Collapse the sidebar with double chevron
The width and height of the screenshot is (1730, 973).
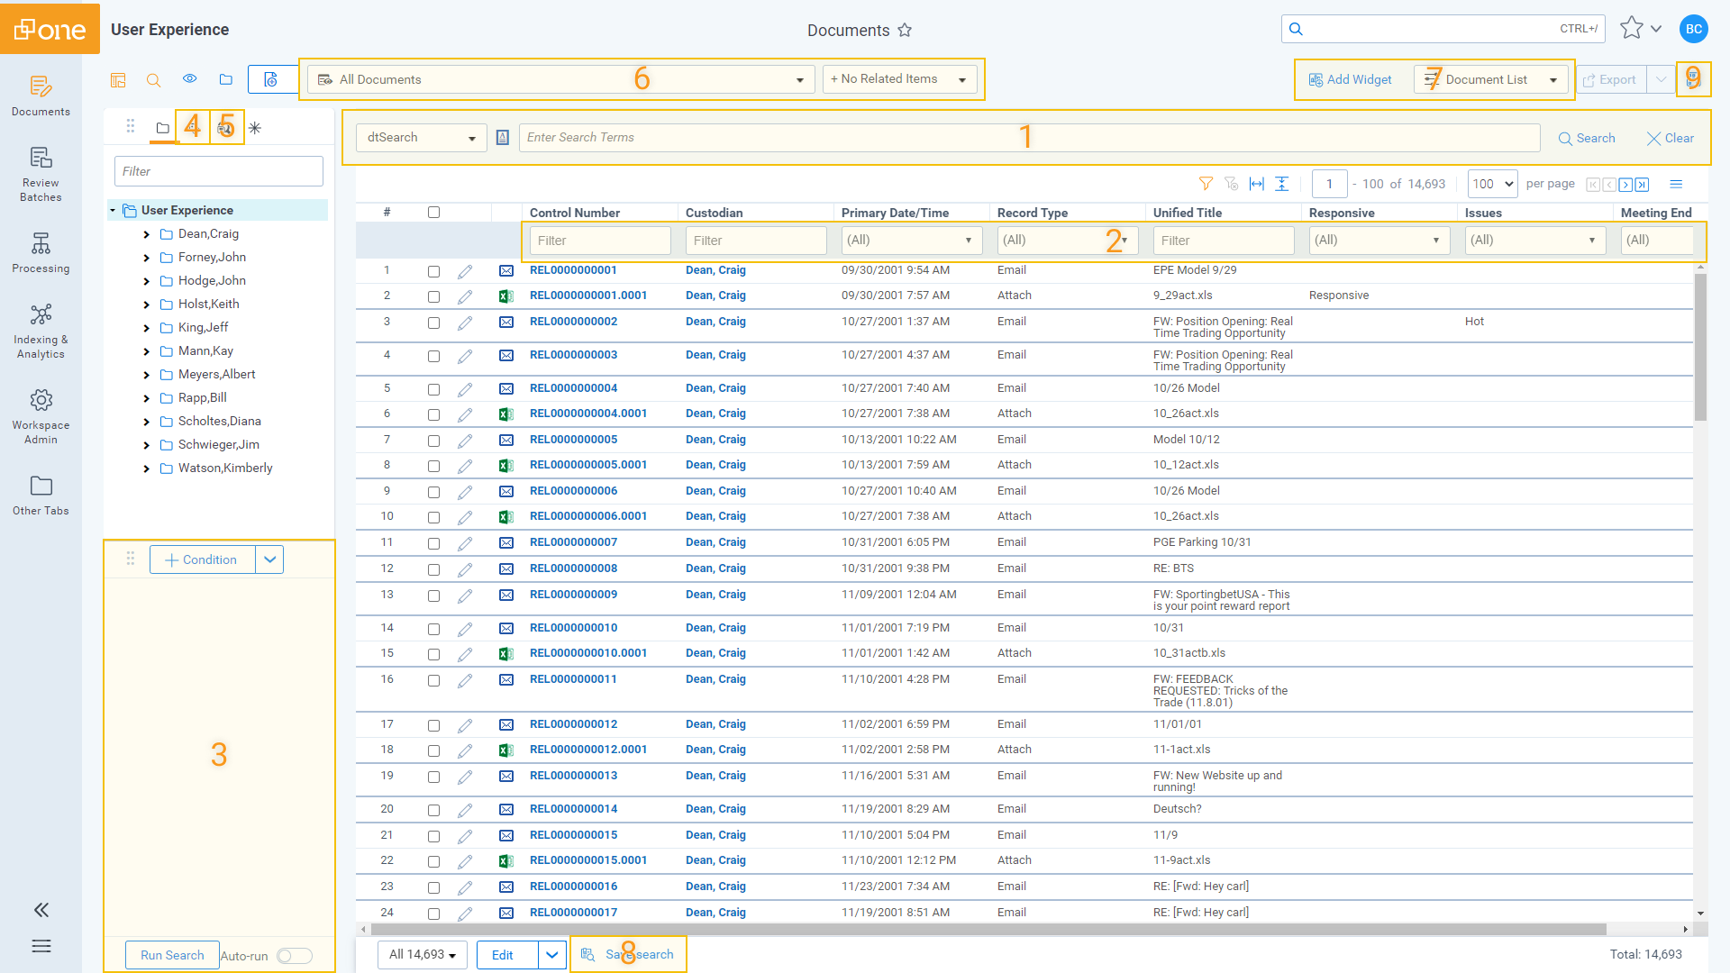tap(41, 910)
